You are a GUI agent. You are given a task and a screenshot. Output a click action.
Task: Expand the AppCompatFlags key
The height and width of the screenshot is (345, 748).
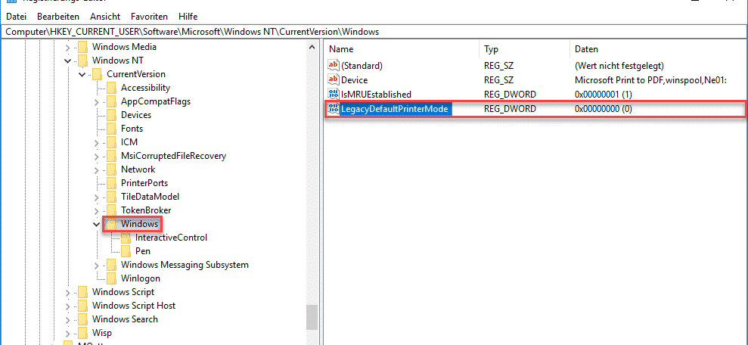coord(97,101)
